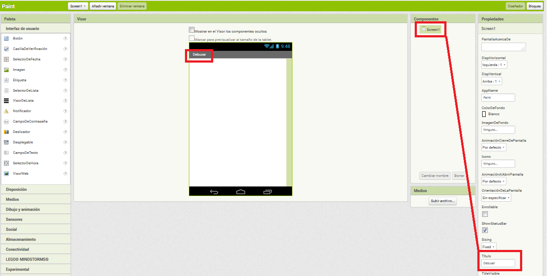Expand the Dibujo y animación palette section
Screen dimensions: 547x276
23,209
